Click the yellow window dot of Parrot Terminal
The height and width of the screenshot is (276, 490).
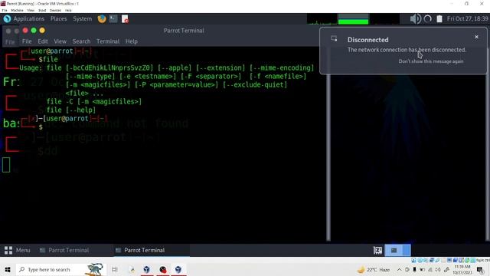(x=42, y=31)
